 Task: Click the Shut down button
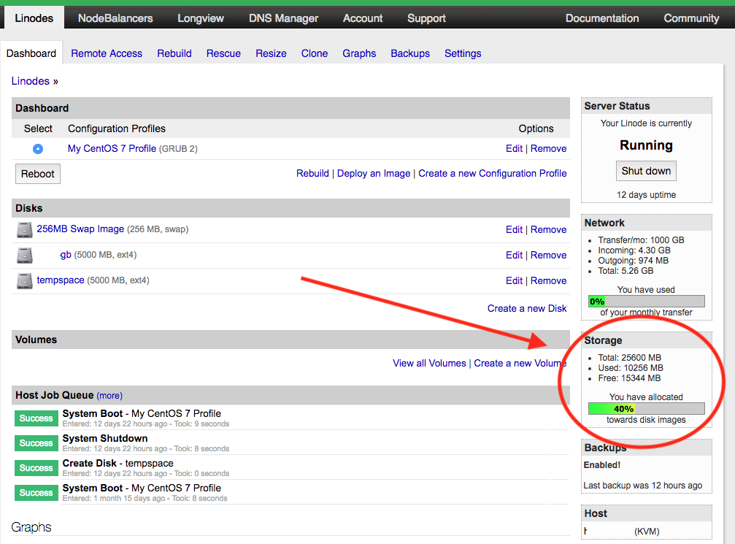pyautogui.click(x=646, y=171)
